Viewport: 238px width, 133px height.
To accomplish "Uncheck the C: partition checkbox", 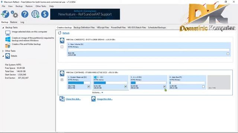I will tap(126, 86).
